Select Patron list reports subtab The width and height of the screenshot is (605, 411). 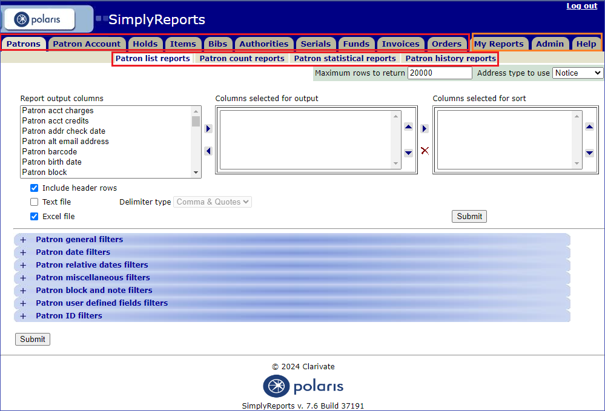(153, 59)
